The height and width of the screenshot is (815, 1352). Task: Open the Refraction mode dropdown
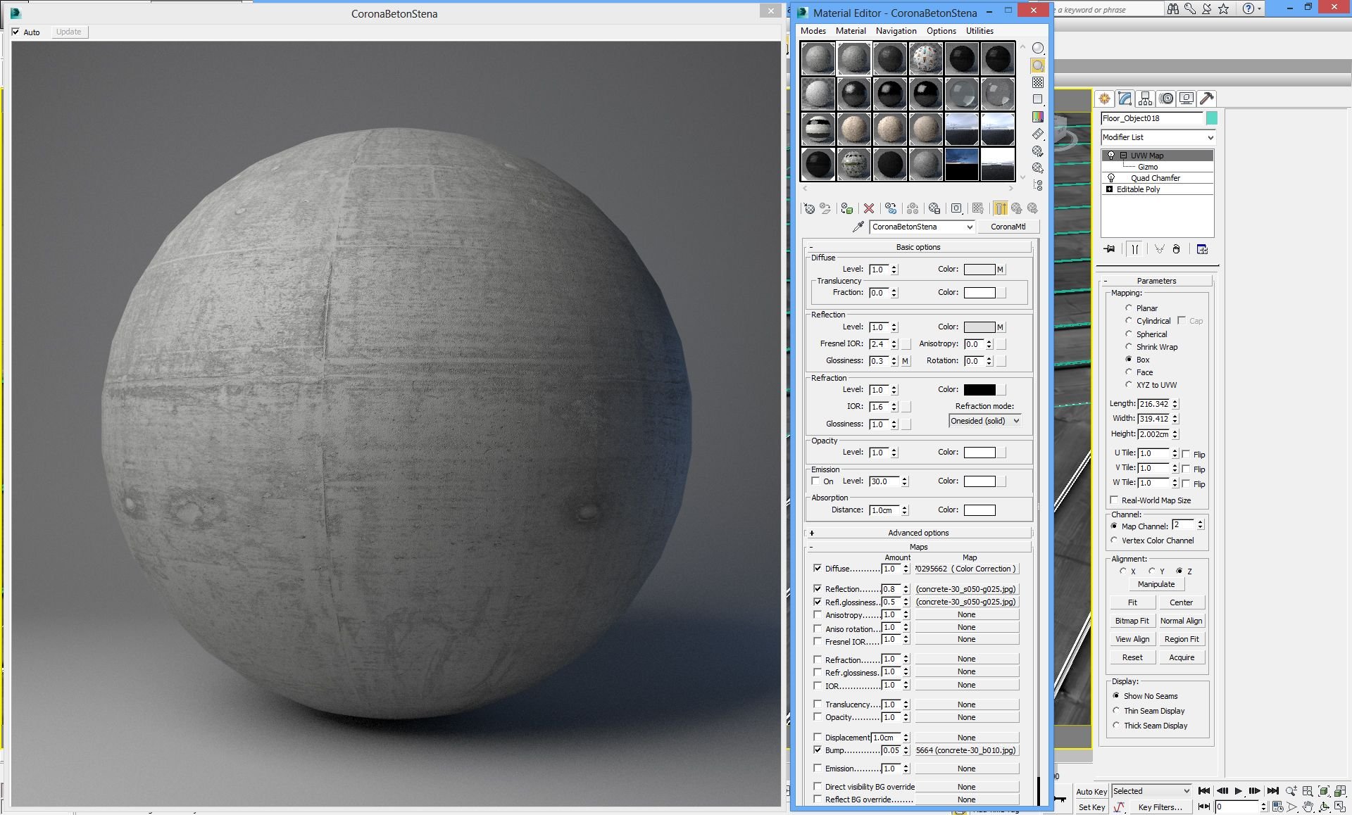click(x=984, y=421)
